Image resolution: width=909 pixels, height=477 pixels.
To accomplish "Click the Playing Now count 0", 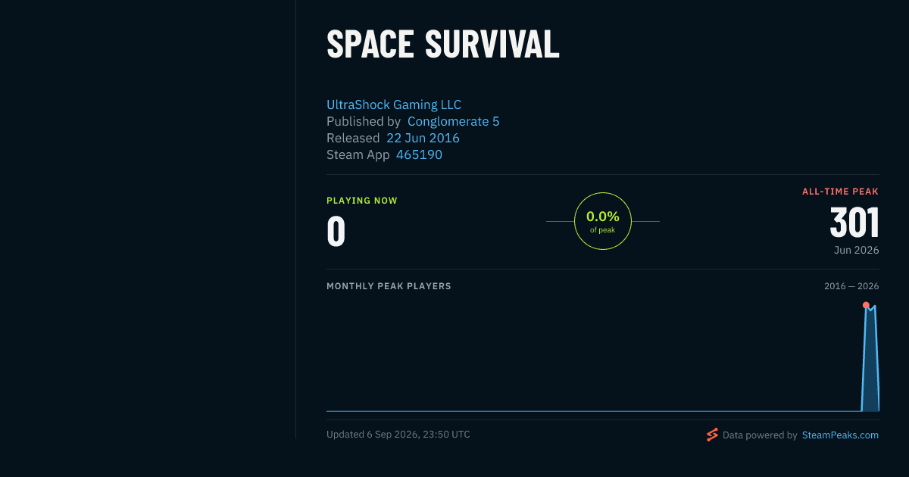I will coord(336,232).
